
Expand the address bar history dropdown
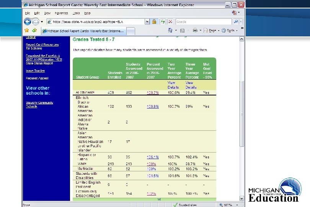tap(147, 21)
